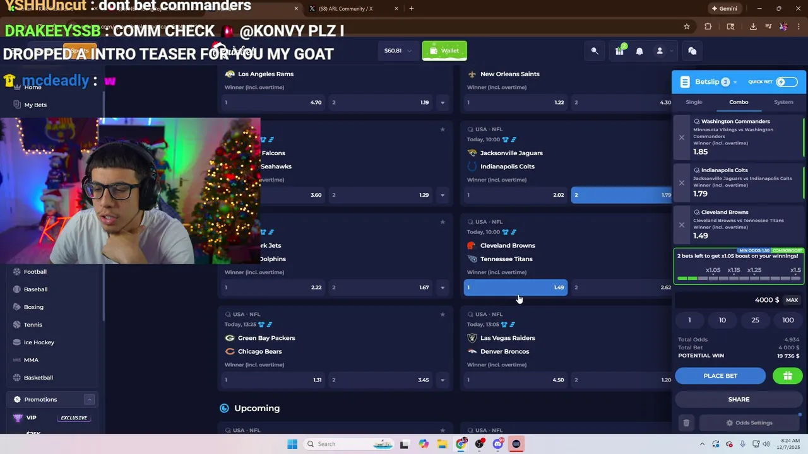Select Broncos odds 1.20
Screen dimensions: 808x454
[x=622, y=380]
